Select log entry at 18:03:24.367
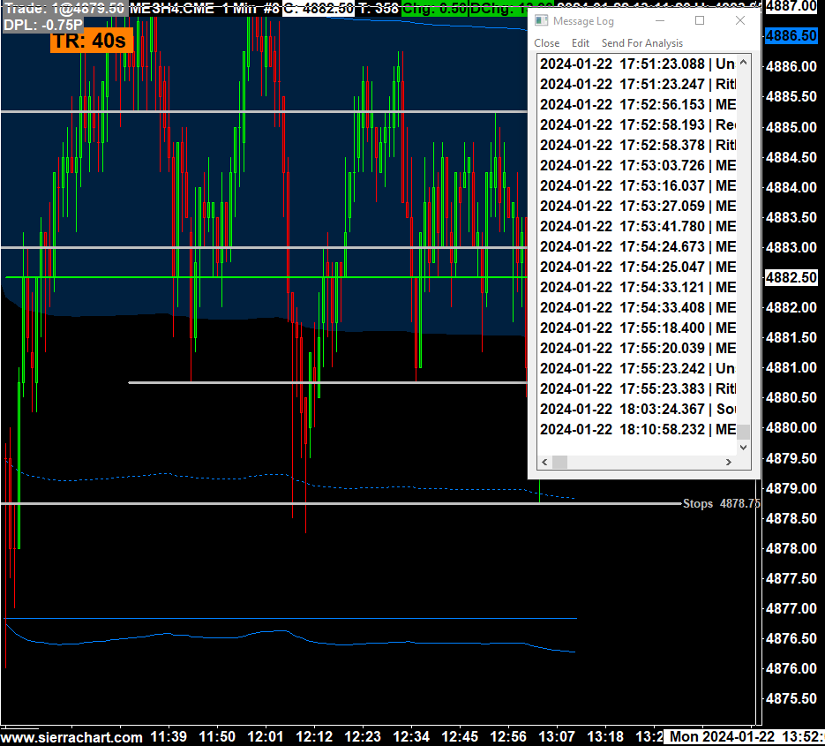Image resolution: width=825 pixels, height=746 pixels. (637, 409)
